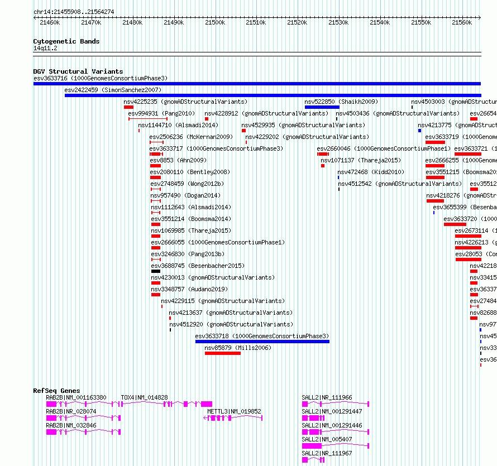Select nsv4226213 variant label
The width and height of the screenshot is (497, 466).
pos(476,242)
